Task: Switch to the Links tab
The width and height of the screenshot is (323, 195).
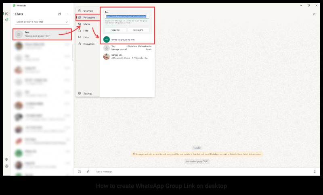Action: [88, 37]
